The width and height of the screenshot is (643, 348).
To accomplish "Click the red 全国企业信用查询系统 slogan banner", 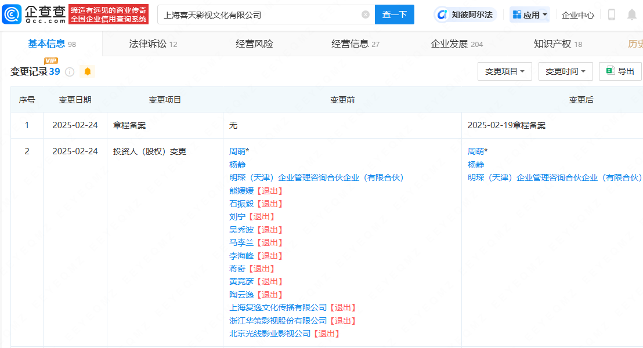I will [x=109, y=14].
